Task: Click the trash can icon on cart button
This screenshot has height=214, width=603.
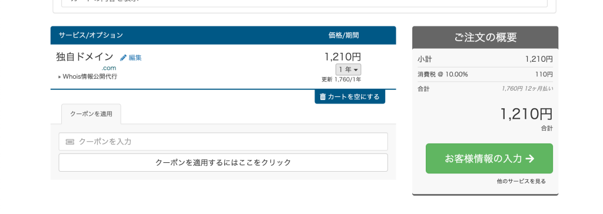Action: tap(323, 97)
